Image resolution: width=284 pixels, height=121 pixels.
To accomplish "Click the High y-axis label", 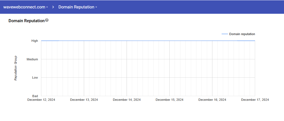I will (x=35, y=41).
